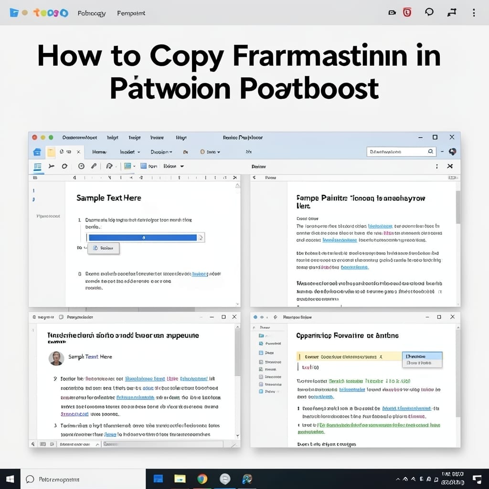Open the File Explorer taskbar icon
Screen dimensions: 489x489
point(180,478)
